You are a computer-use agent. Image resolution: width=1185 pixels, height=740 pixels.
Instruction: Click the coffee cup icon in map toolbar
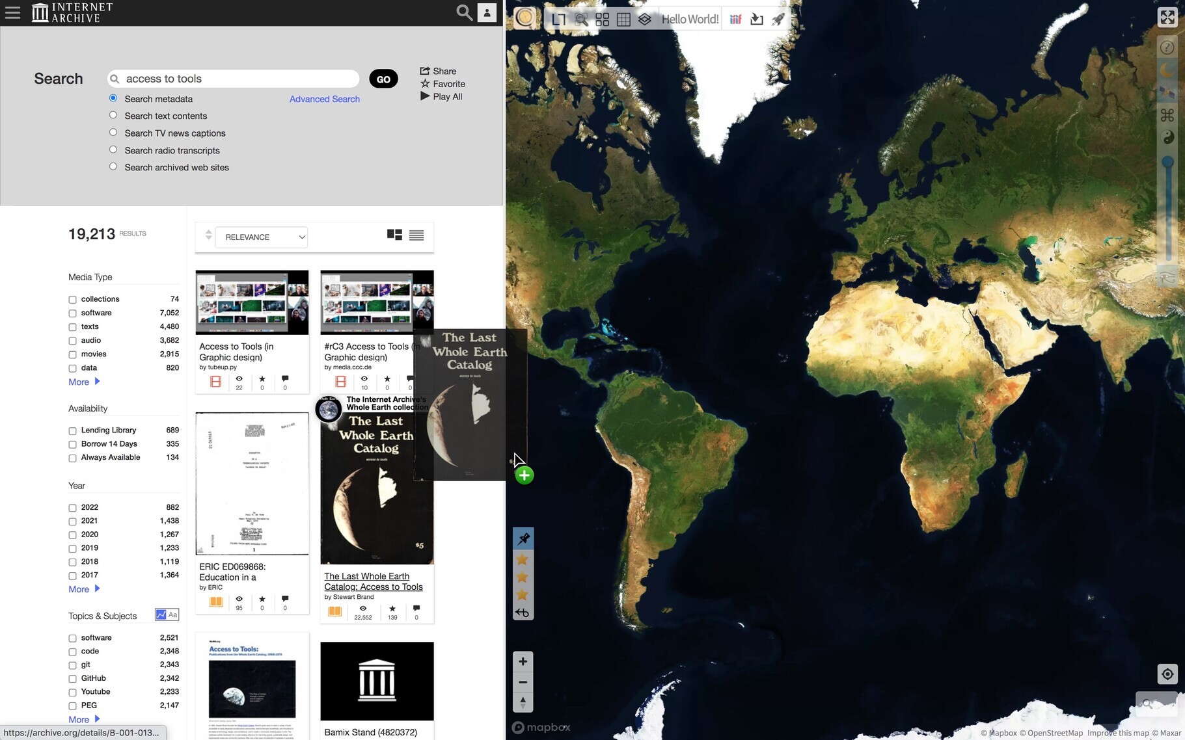coord(524,18)
